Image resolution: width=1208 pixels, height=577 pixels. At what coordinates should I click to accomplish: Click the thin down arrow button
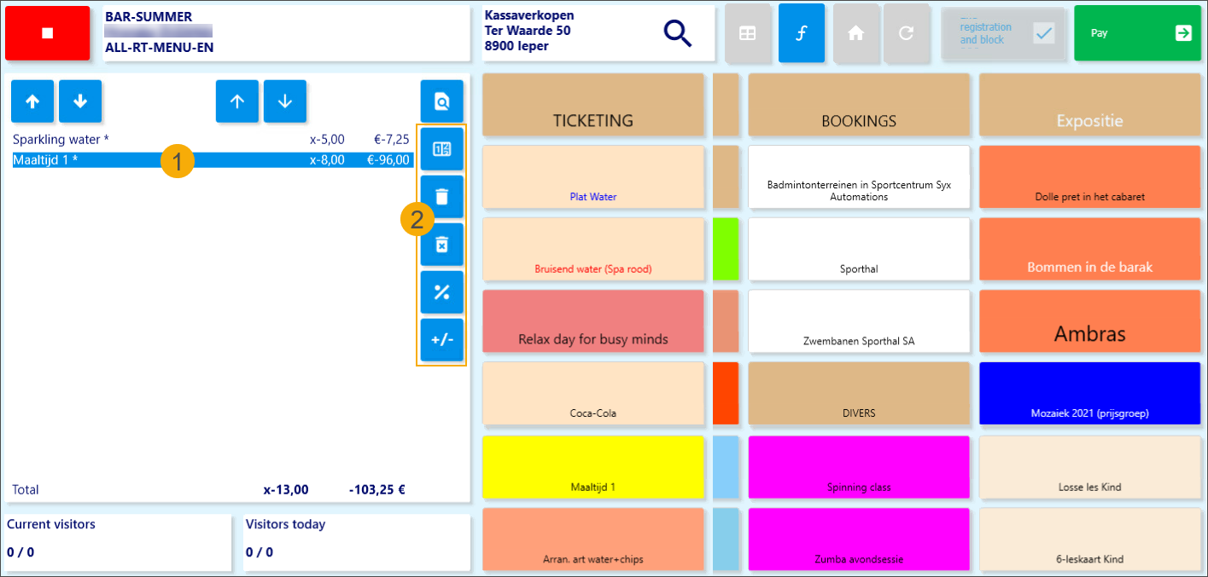point(285,101)
